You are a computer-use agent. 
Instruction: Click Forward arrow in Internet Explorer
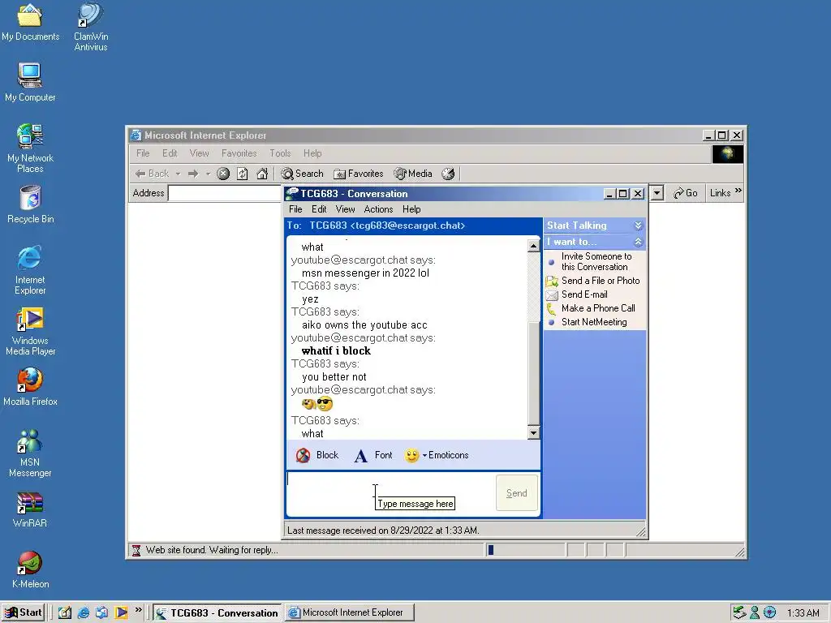click(193, 174)
